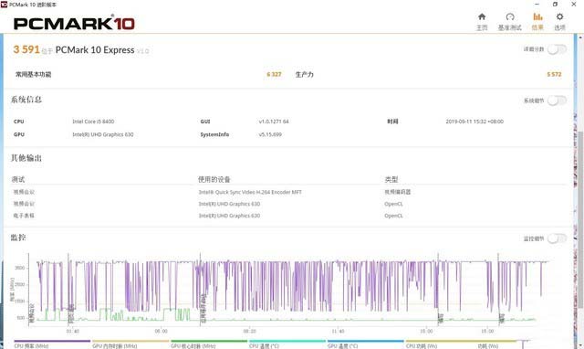Screen dimensions: 584x349
Task: Open the Options (选项) gear icon
Action: click(x=559, y=16)
